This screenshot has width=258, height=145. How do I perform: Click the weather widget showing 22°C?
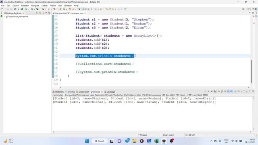(8, 141)
